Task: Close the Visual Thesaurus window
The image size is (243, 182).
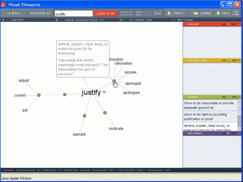Action: coord(237,5)
